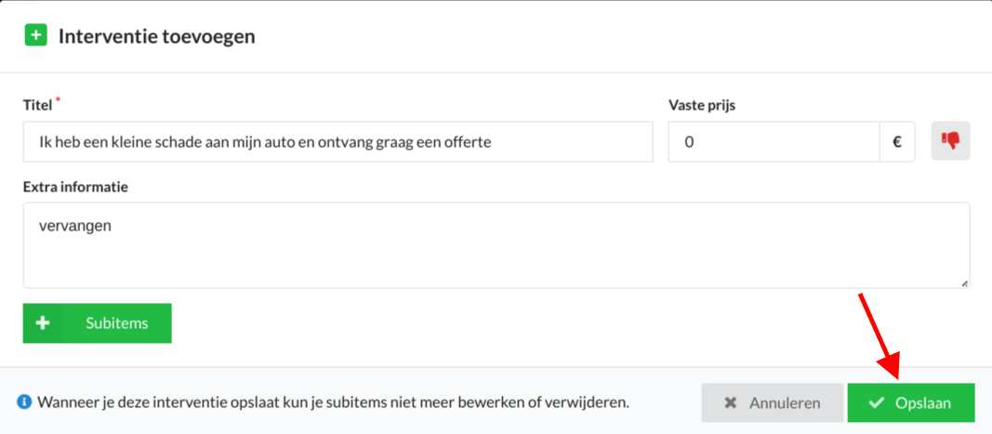Click inside the Extra informatie text area

tap(496, 245)
